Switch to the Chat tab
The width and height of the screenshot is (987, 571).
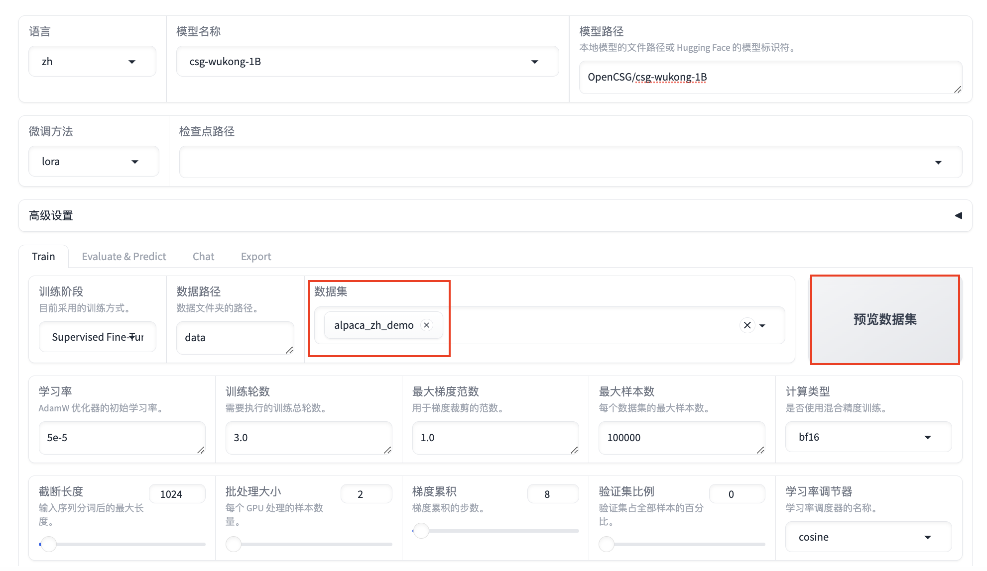[203, 257]
